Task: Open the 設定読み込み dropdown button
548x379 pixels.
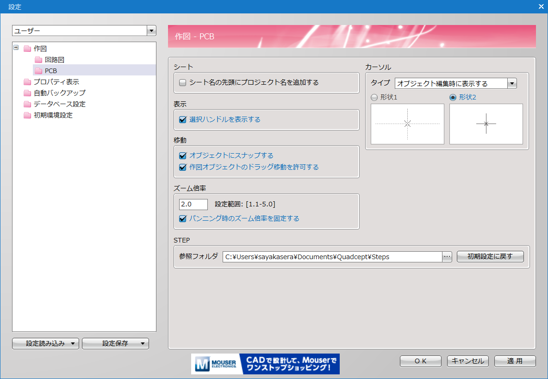Action: pyautogui.click(x=45, y=344)
